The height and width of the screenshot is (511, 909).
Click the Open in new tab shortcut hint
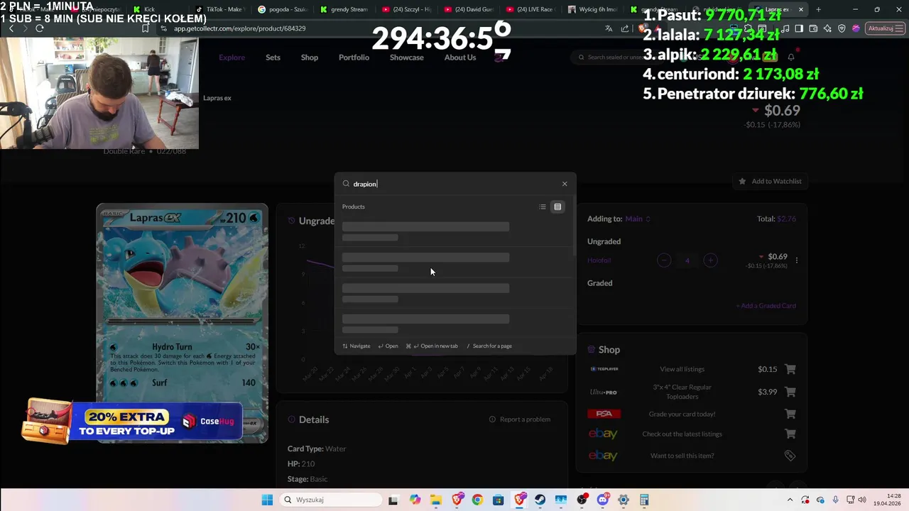pos(432,346)
